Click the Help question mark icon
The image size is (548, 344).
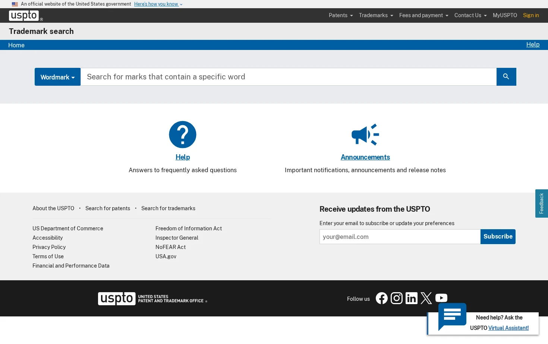[183, 135]
